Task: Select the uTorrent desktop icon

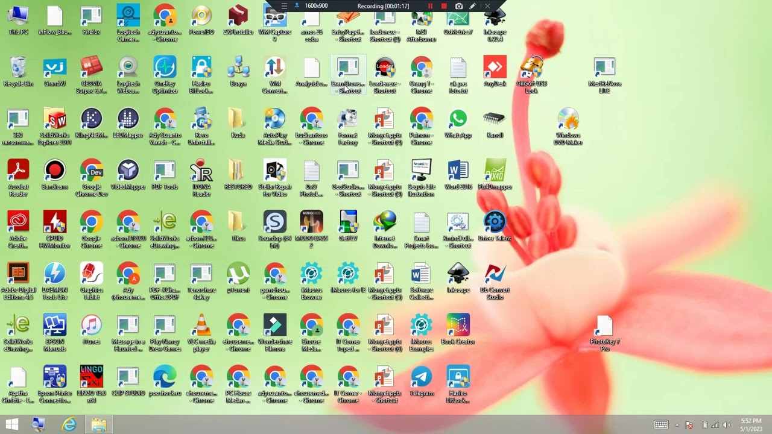Action: pyautogui.click(x=238, y=279)
